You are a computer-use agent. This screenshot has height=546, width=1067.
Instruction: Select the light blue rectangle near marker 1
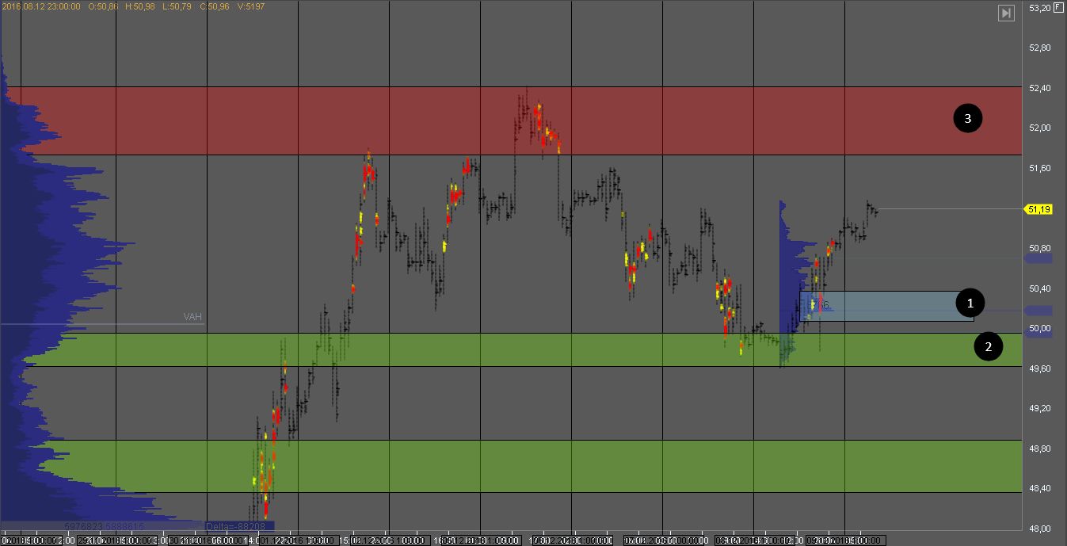(887, 306)
